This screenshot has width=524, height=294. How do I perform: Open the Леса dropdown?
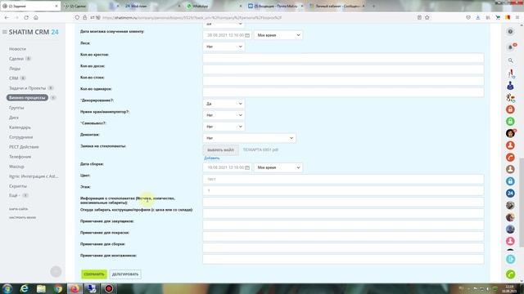[x=224, y=47]
